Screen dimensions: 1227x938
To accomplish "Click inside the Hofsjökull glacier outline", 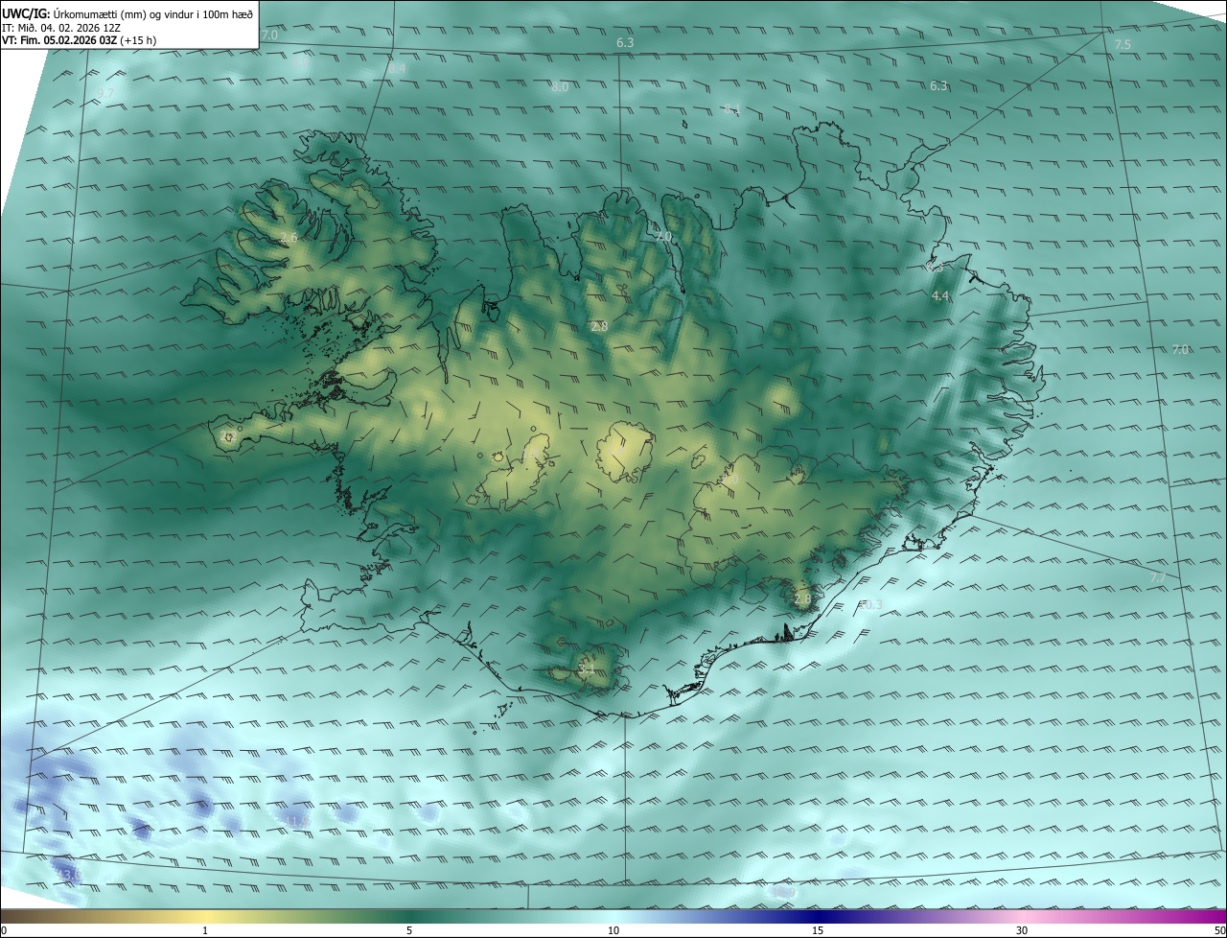I will click(x=625, y=453).
